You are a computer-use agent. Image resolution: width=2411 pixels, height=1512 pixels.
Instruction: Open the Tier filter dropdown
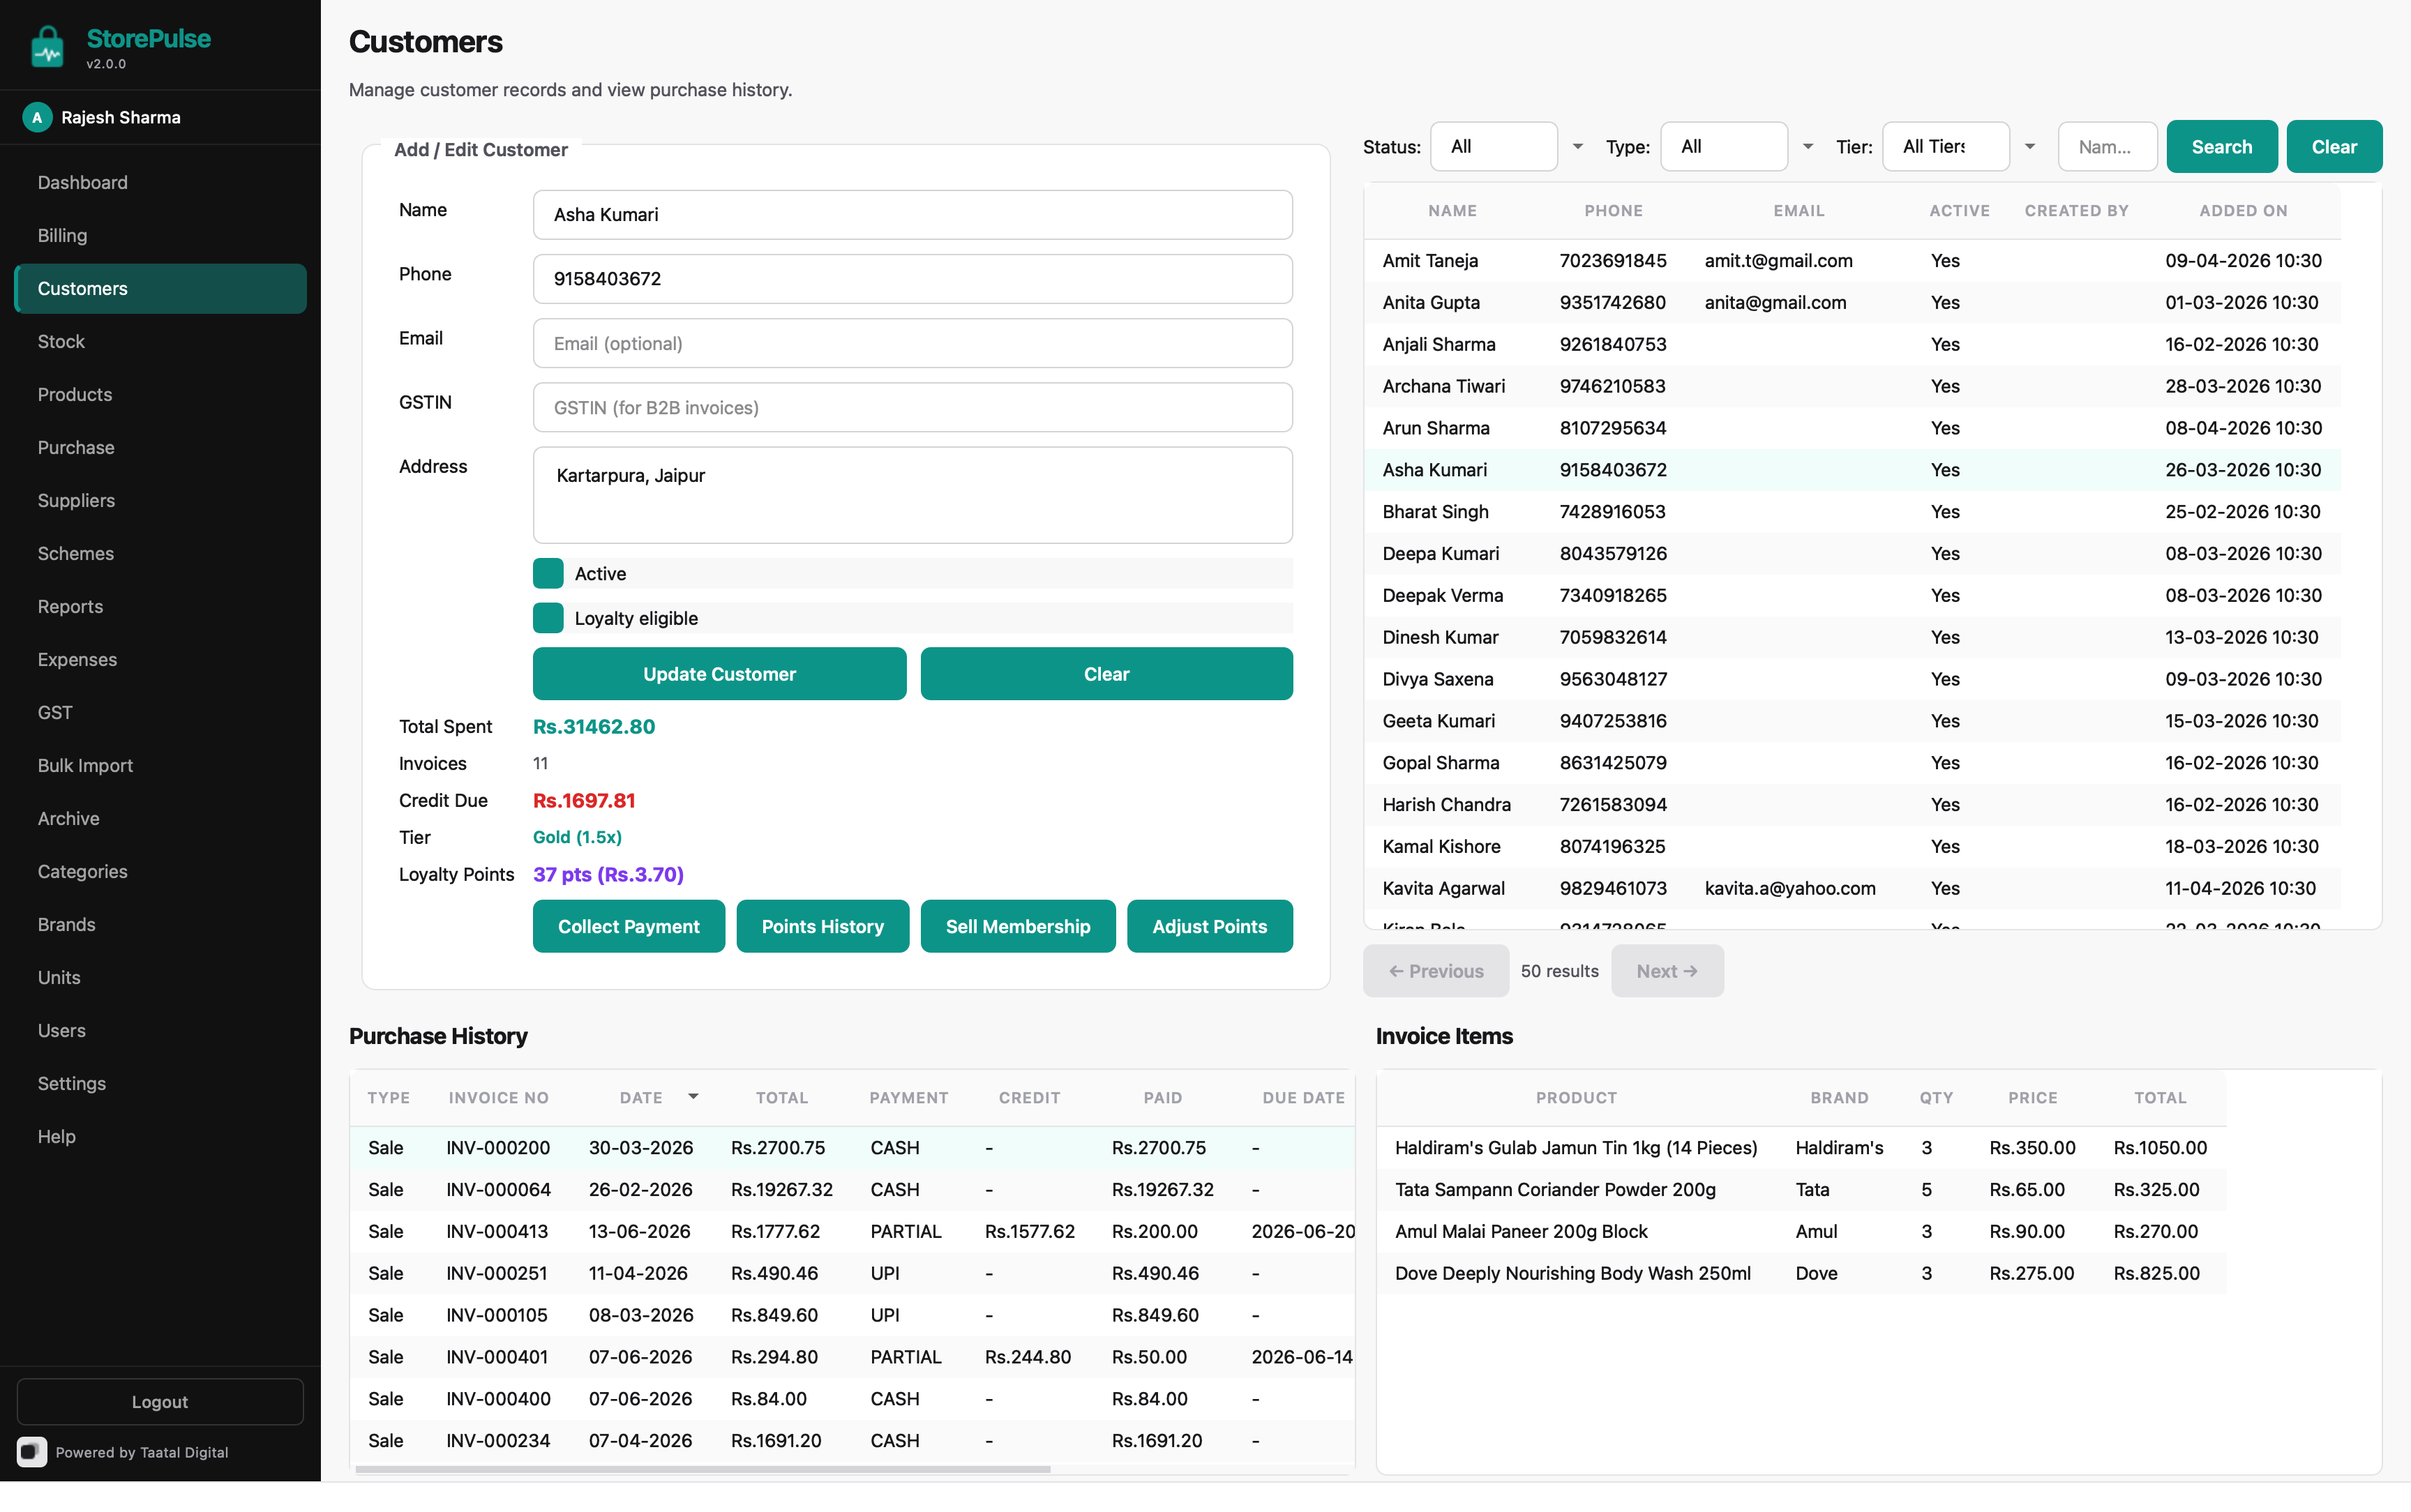click(1961, 146)
